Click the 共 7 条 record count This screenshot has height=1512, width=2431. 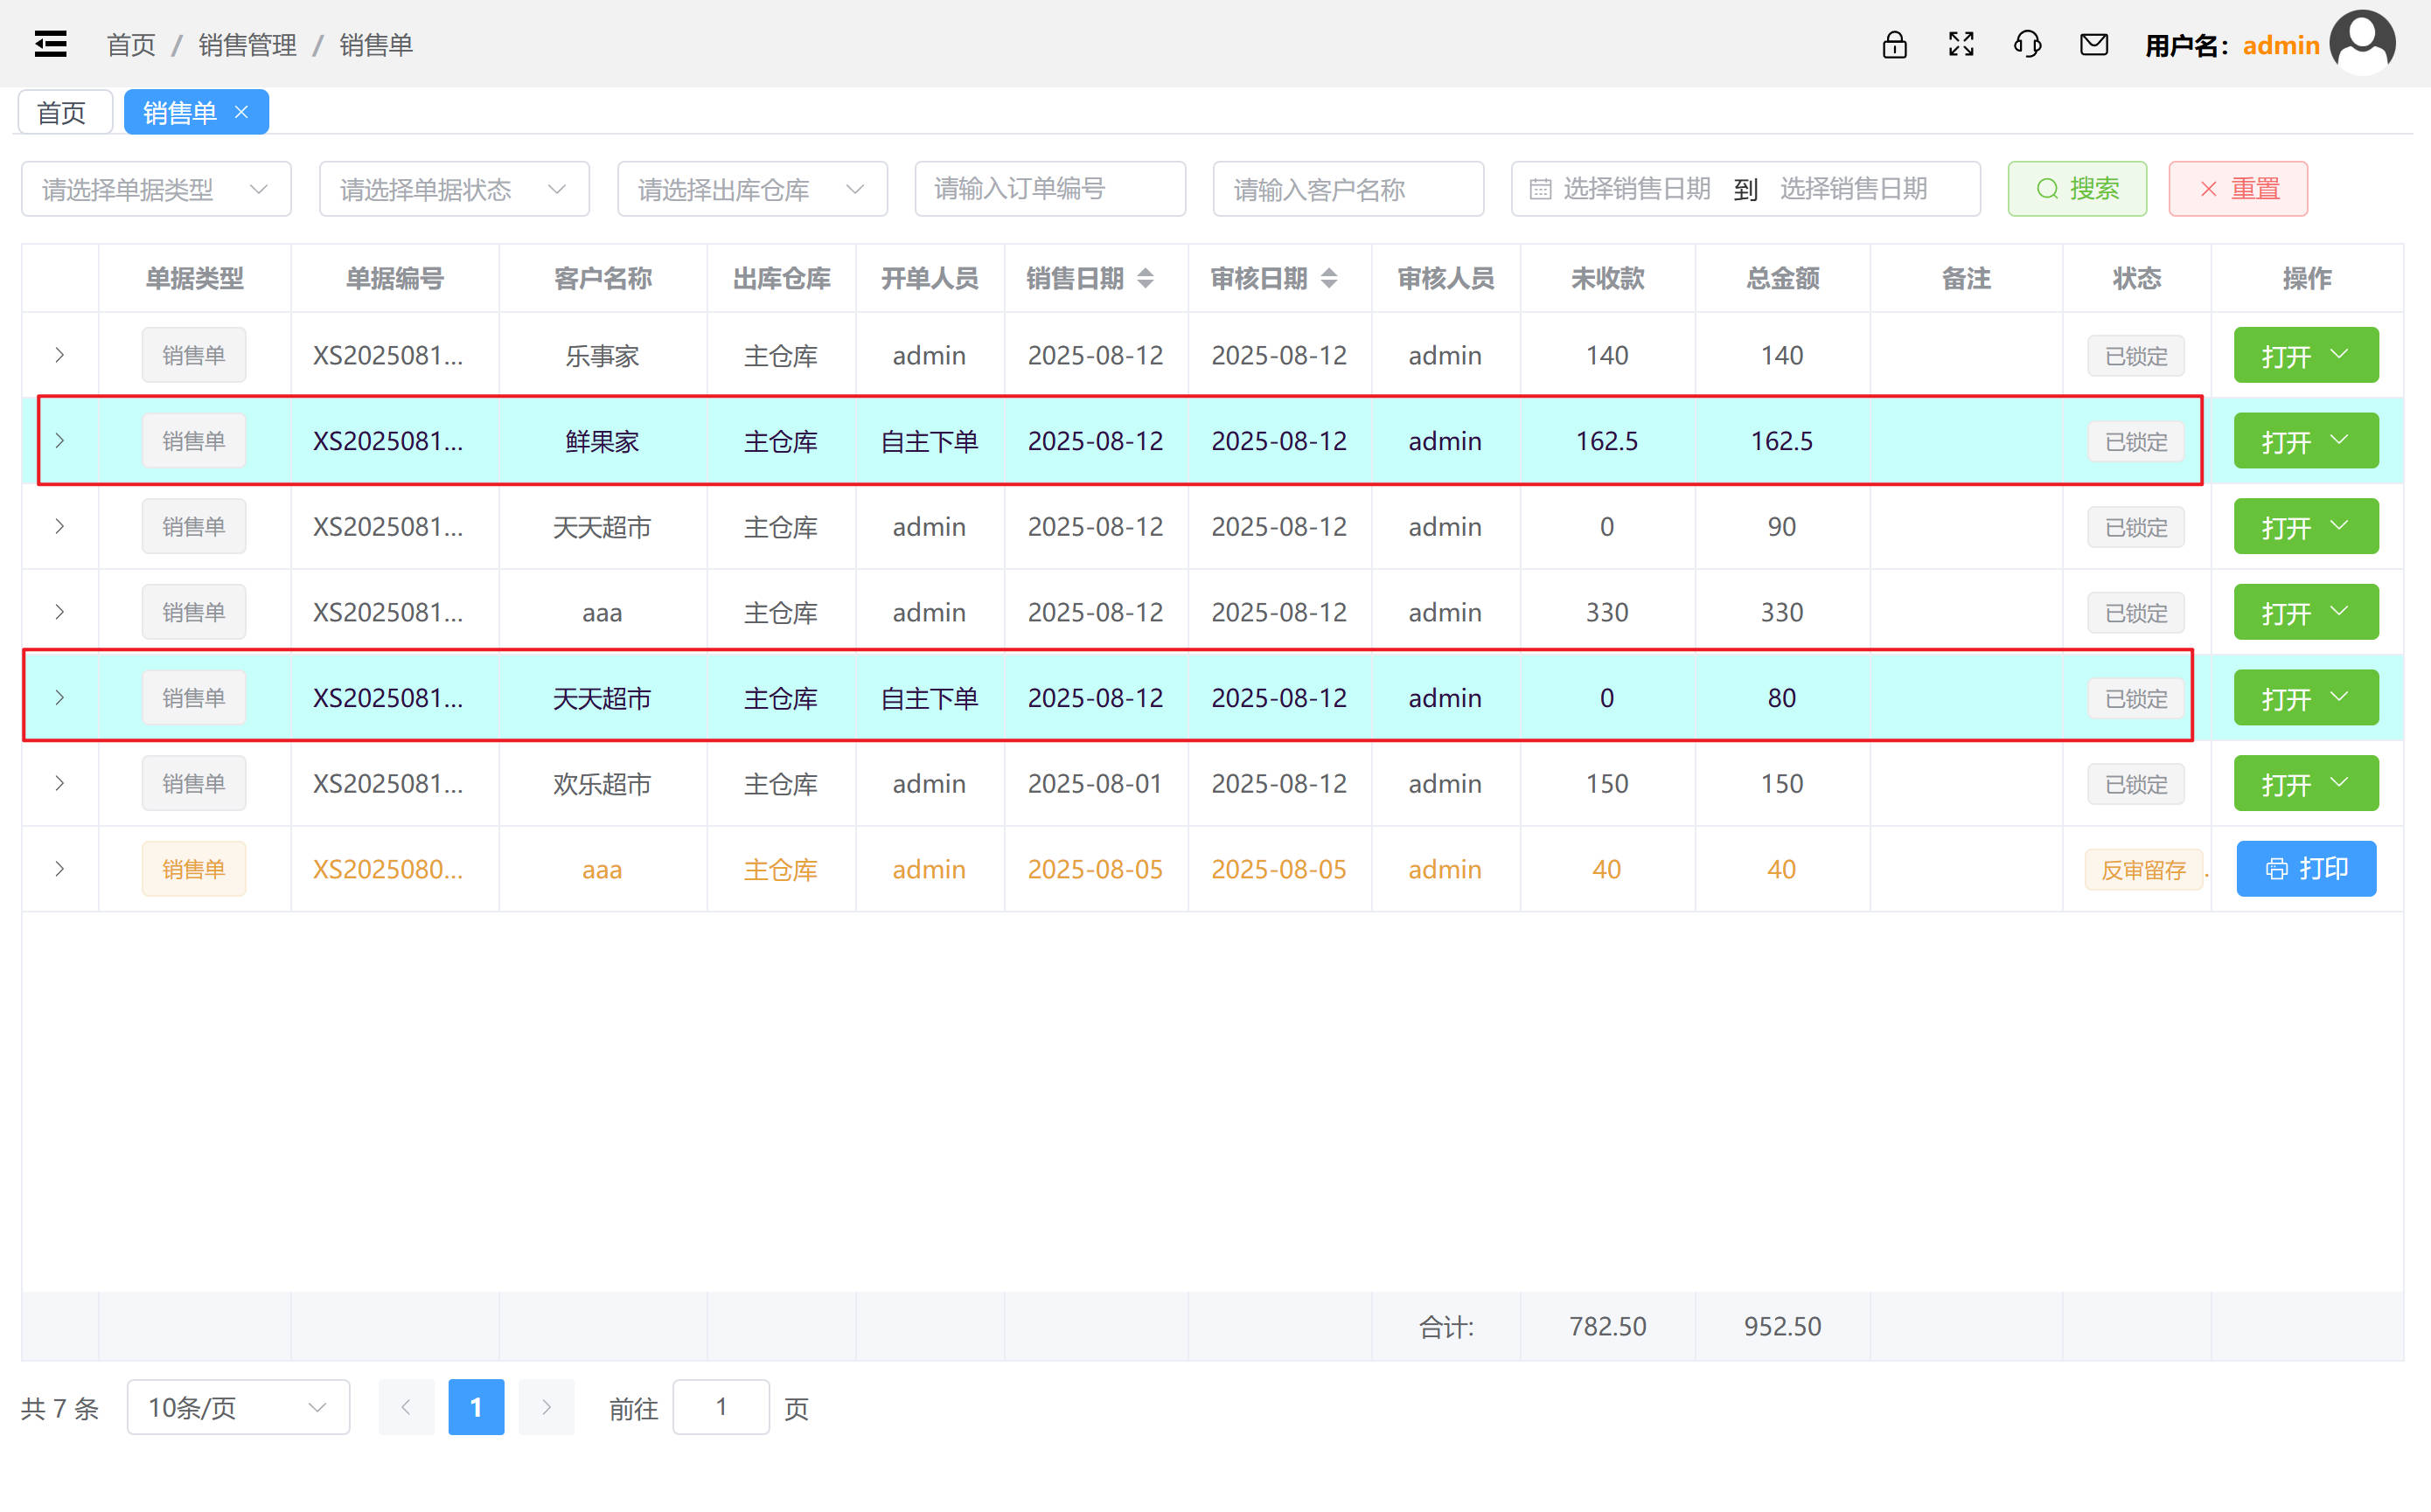pos(60,1408)
